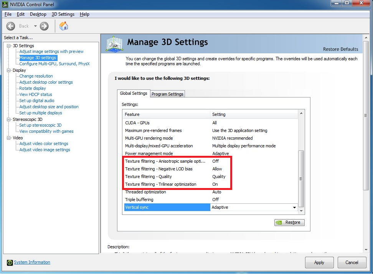Image resolution: width=373 pixels, height=274 pixels.
Task: Click the Forward arrow icon
Action: pyautogui.click(x=44, y=26)
